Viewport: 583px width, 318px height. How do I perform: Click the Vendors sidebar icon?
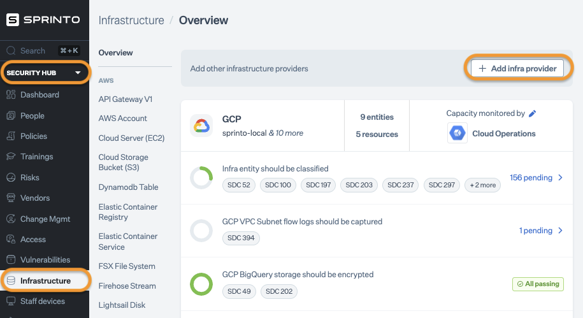11,198
